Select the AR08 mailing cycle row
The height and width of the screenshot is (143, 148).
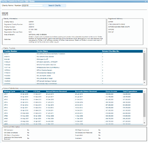[x=73, y=119]
